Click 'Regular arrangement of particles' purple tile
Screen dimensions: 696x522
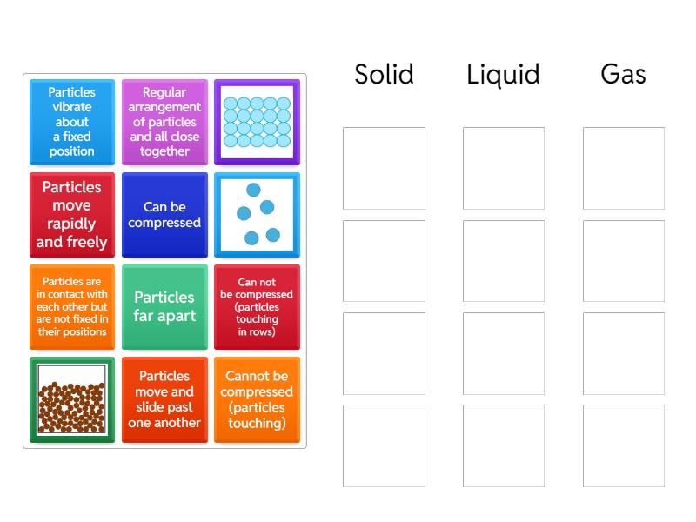pyautogui.click(x=164, y=122)
